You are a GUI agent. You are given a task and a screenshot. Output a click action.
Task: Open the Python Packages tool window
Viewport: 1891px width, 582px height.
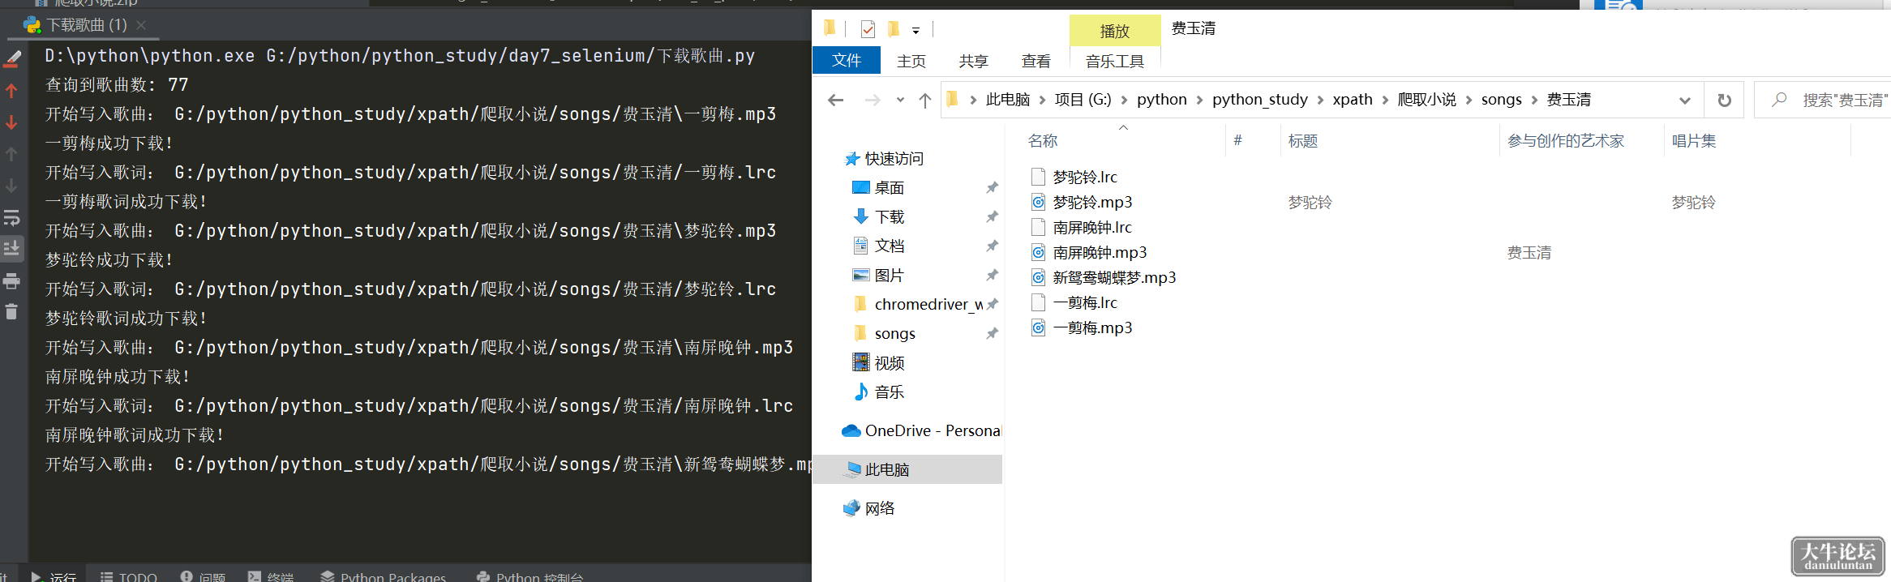(x=384, y=576)
